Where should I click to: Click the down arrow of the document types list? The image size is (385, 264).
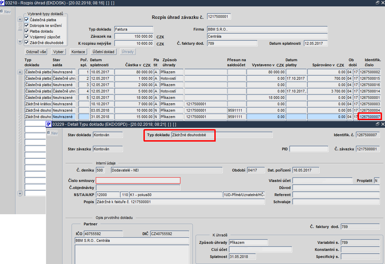click(20, 42)
